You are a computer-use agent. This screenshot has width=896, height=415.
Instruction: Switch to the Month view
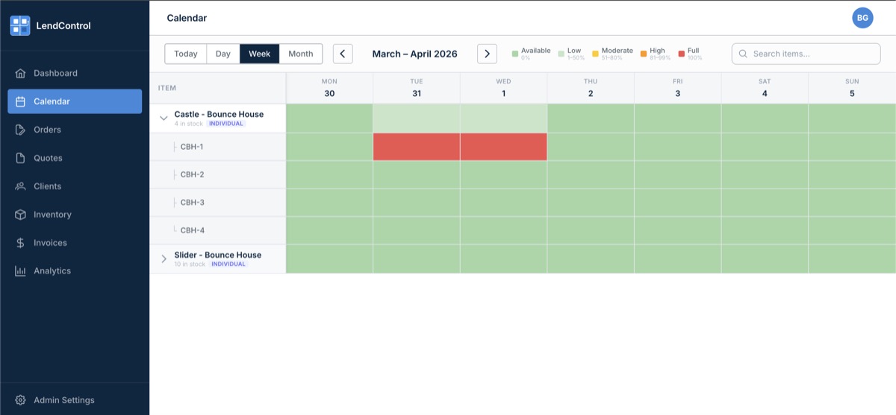tap(301, 54)
